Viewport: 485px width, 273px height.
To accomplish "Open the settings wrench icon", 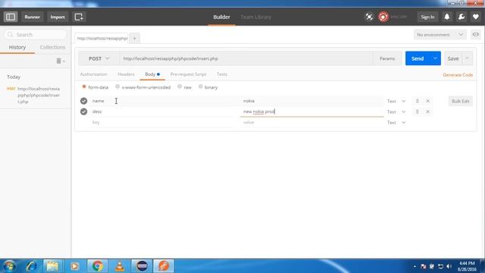I will point(462,17).
